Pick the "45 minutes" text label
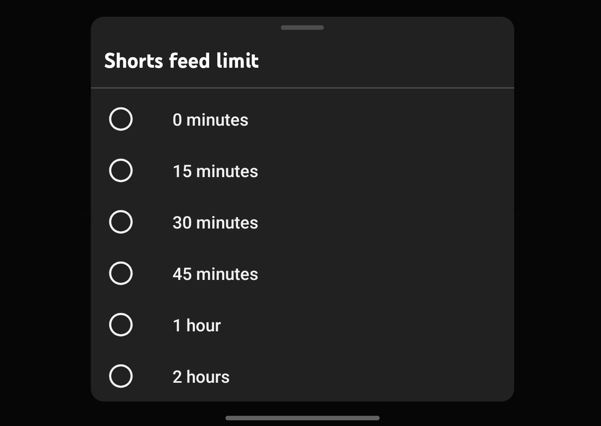Viewport: 601px width, 426px height. [215, 274]
